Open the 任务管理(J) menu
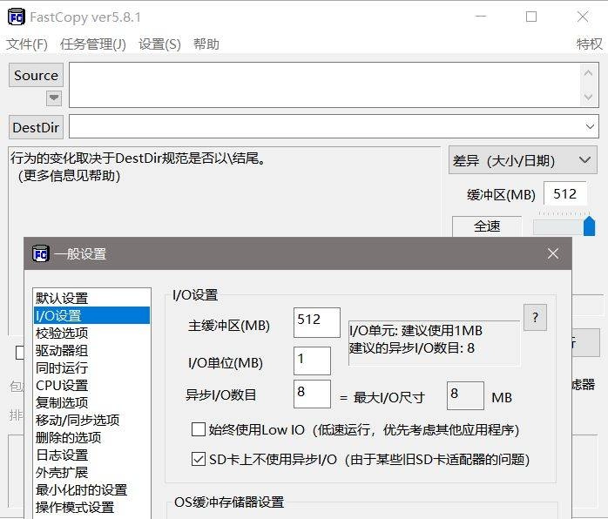Viewport: 608px width, 519px height. (93, 44)
